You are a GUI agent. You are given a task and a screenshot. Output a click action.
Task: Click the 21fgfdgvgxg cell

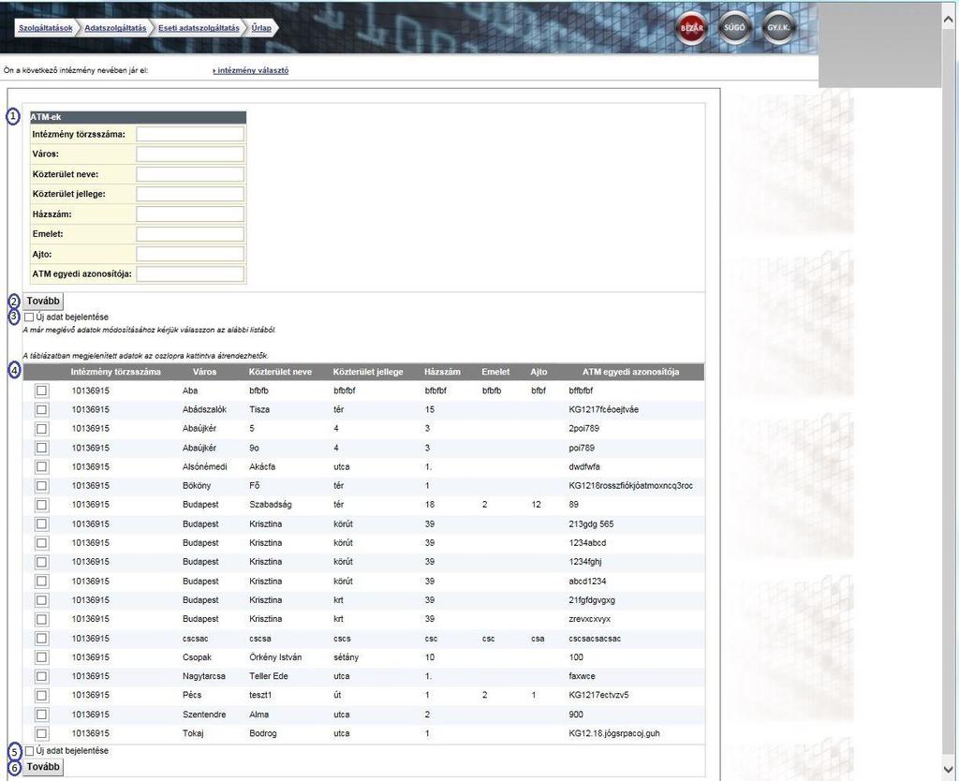(x=592, y=600)
